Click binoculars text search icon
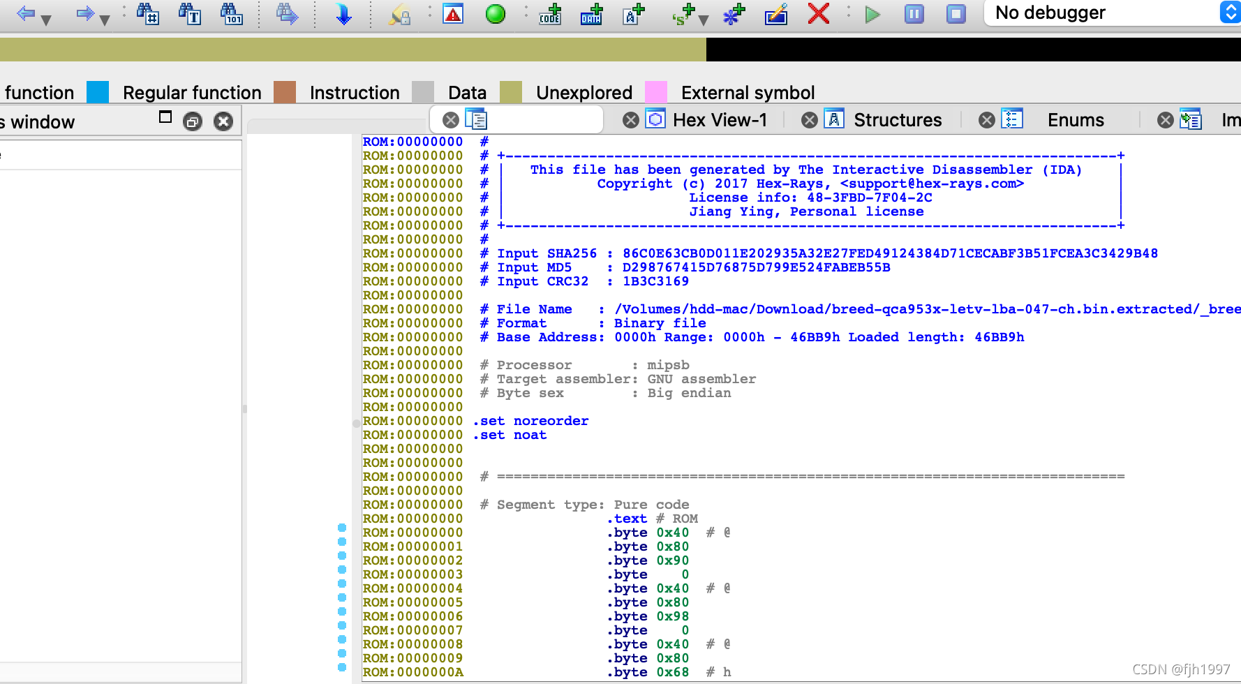This screenshot has height=684, width=1241. click(x=189, y=13)
